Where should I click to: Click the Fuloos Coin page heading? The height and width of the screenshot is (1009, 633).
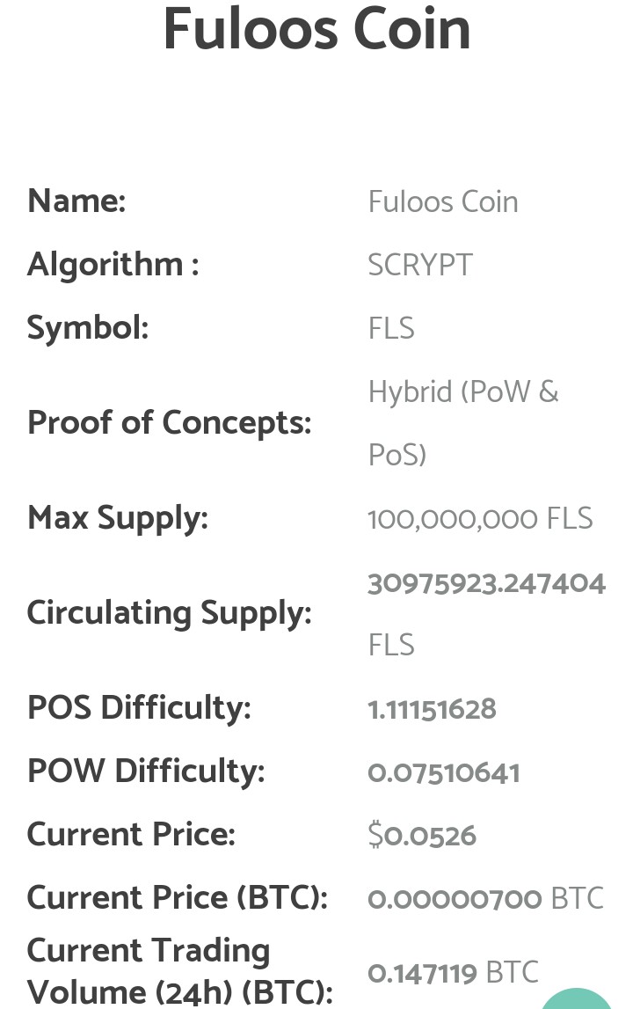pyautogui.click(x=316, y=30)
